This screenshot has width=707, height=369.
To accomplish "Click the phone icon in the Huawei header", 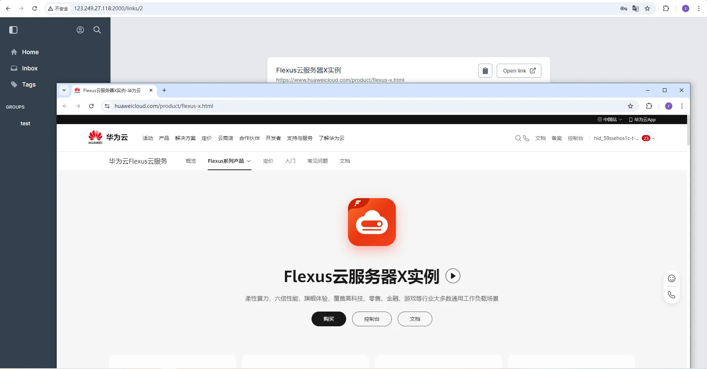I will 526,138.
